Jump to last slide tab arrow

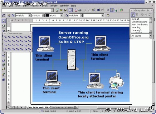coord(24,107)
